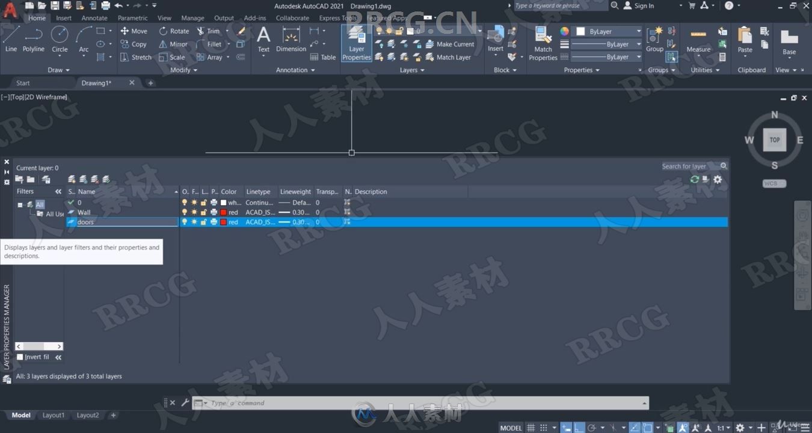Click the MODEL status bar button
Screen dimensions: 812x433
pos(511,428)
